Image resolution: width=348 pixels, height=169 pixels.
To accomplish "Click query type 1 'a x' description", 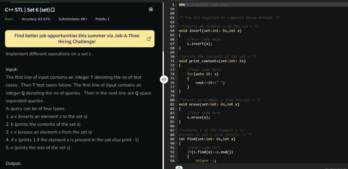I will (47, 117).
